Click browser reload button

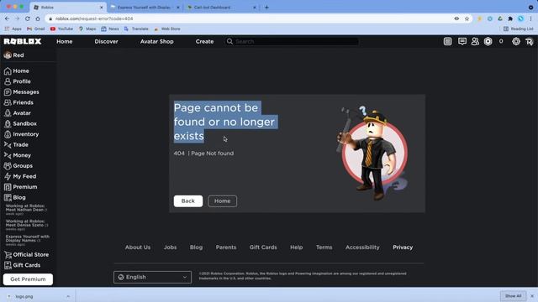pos(28,18)
